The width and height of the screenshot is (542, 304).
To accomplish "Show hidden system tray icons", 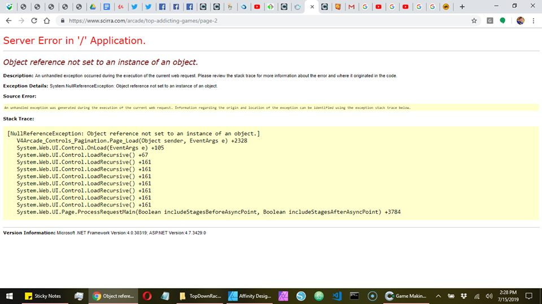I will 439,296.
